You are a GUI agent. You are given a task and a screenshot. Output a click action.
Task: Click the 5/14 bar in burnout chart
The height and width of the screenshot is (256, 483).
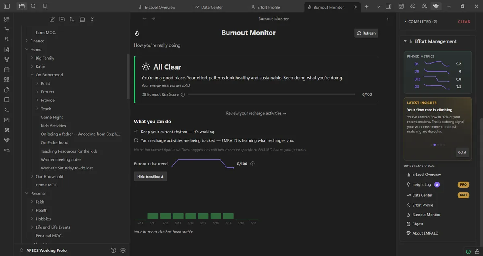point(191,216)
